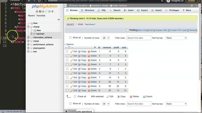Click the log out (empty session) icon

40,11
